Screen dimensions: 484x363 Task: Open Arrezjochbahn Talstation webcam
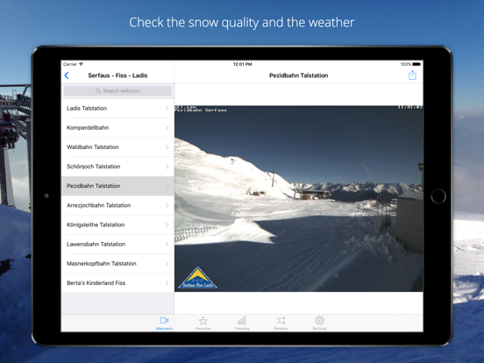pyautogui.click(x=117, y=205)
